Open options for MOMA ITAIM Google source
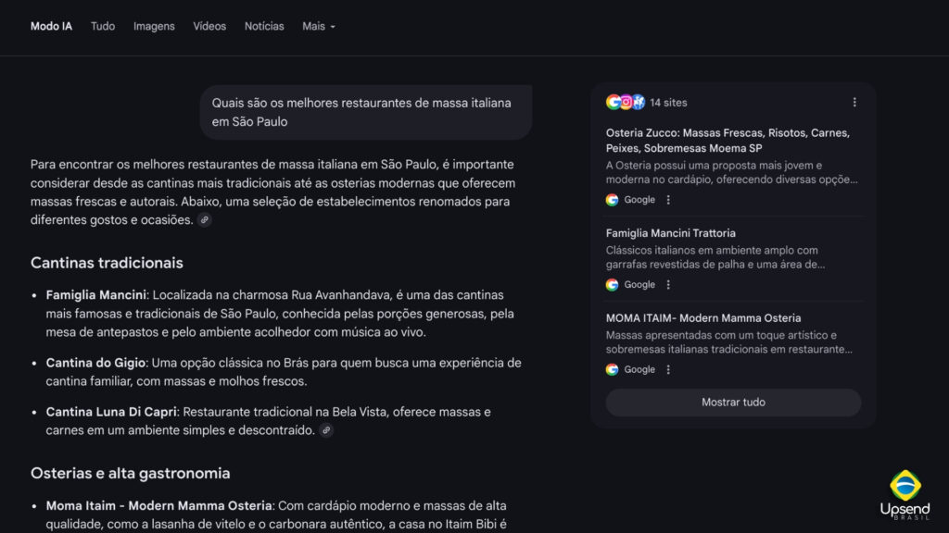 [x=668, y=370]
